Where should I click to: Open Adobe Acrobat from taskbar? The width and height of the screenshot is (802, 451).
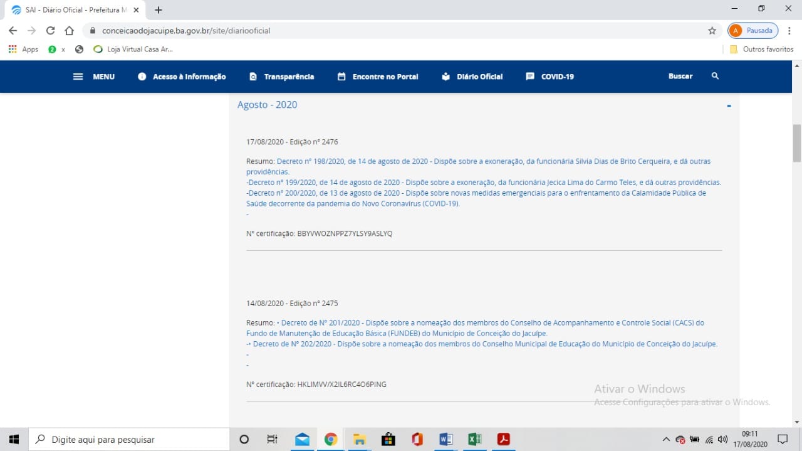[x=504, y=439]
